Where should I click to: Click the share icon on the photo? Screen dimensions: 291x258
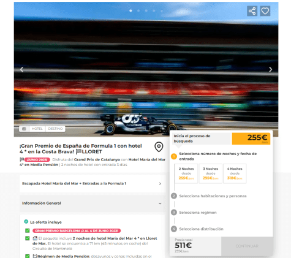(252, 11)
